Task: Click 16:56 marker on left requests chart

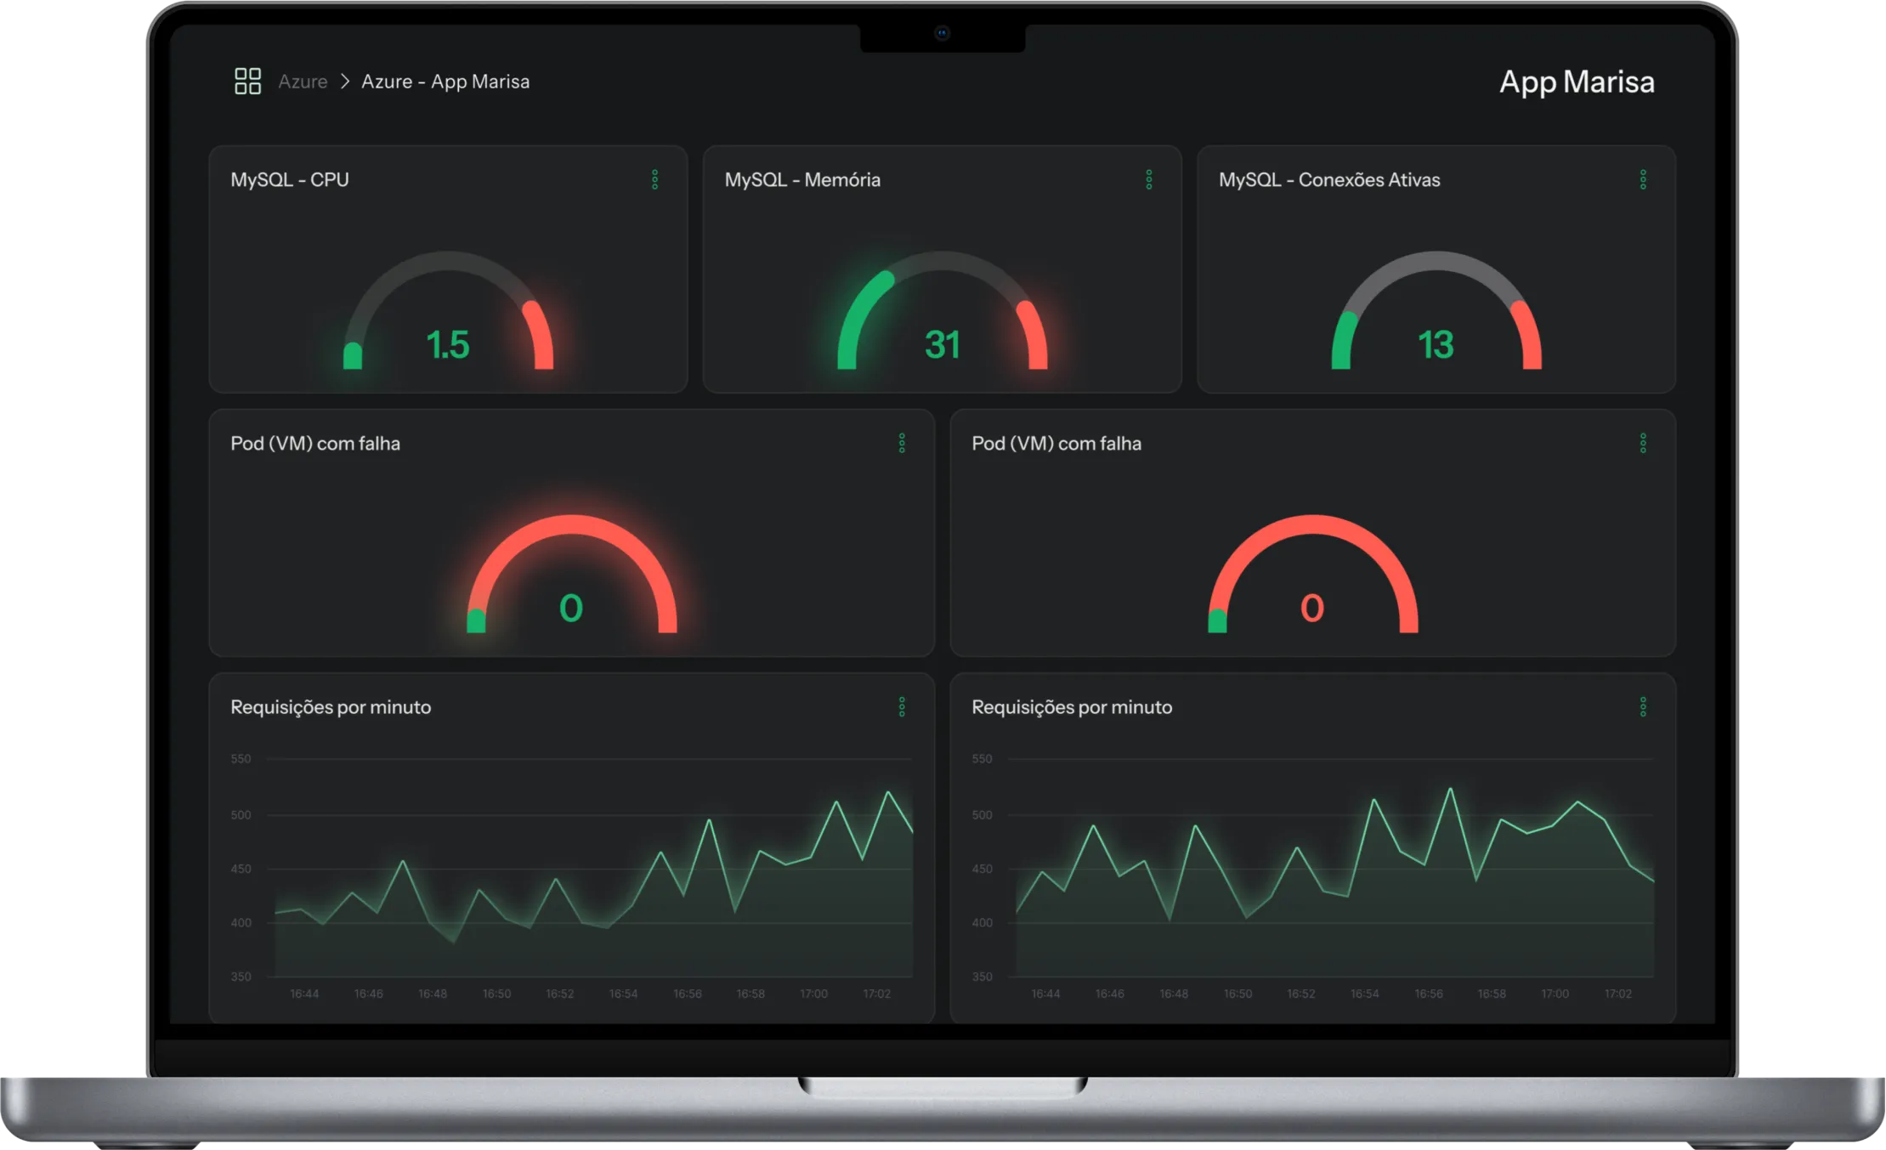Action: [687, 994]
